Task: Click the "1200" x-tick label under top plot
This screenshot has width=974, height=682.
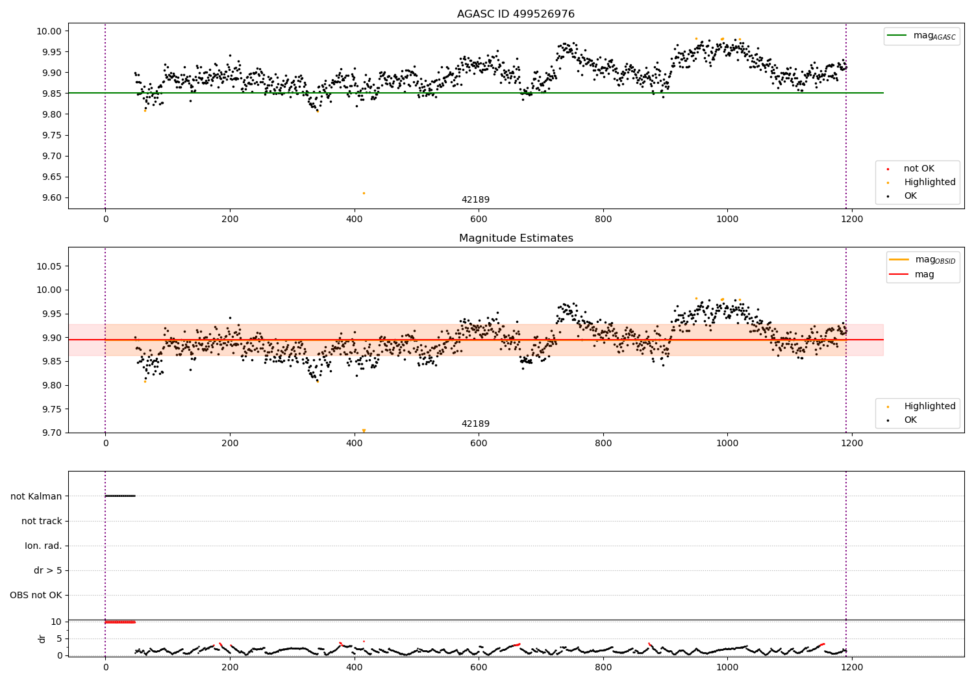Action: point(852,220)
